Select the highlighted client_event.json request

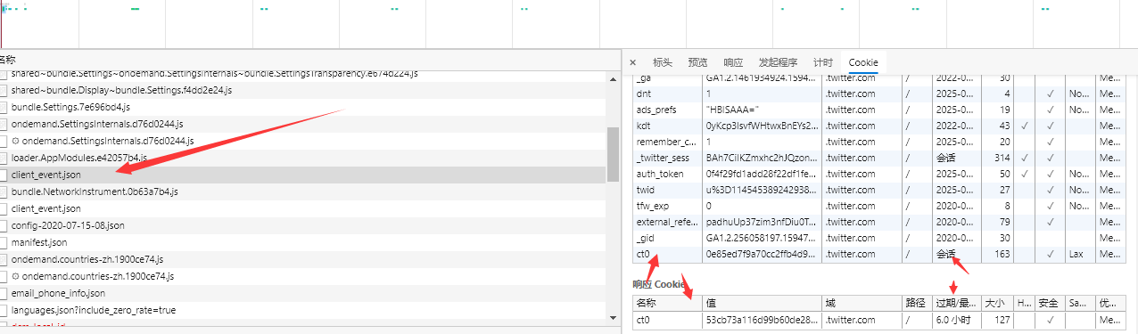(x=303, y=175)
